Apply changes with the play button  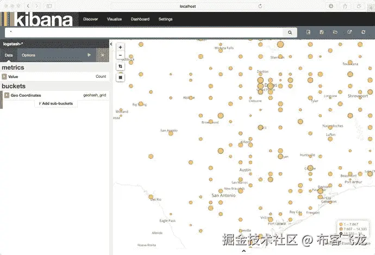[89, 55]
